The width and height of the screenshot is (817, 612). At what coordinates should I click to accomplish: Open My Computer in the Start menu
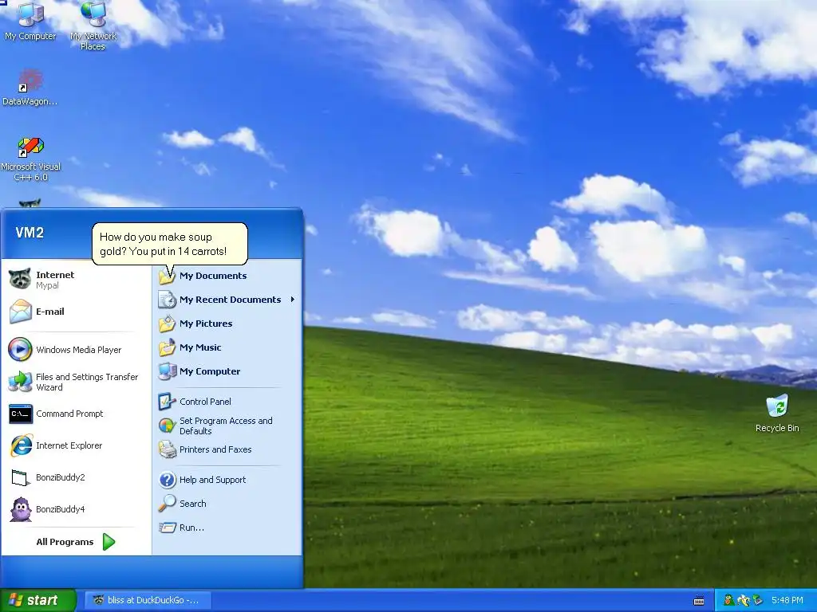227,371
